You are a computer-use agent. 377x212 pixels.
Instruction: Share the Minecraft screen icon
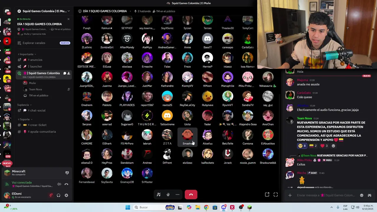[67, 173]
